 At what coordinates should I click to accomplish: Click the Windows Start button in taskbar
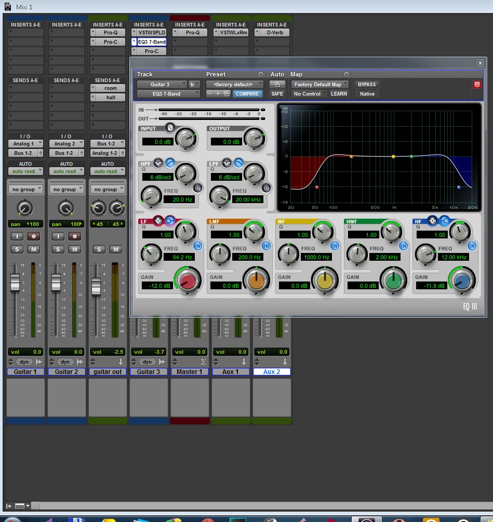[12, 519]
